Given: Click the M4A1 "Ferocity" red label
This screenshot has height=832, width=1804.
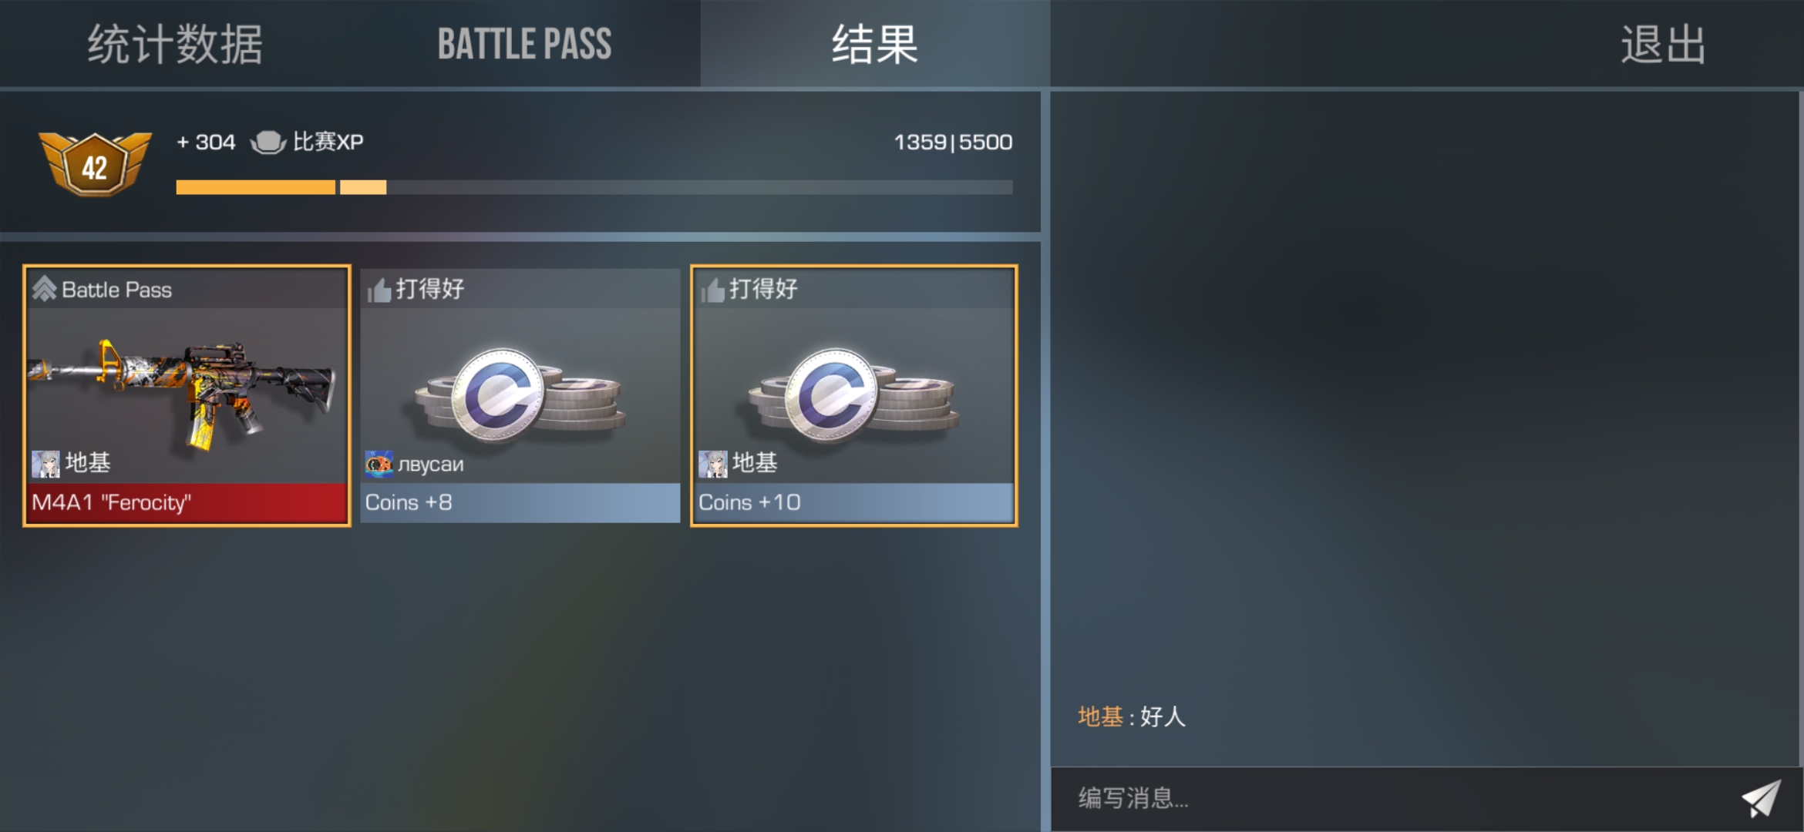Looking at the screenshot, I should point(187,503).
